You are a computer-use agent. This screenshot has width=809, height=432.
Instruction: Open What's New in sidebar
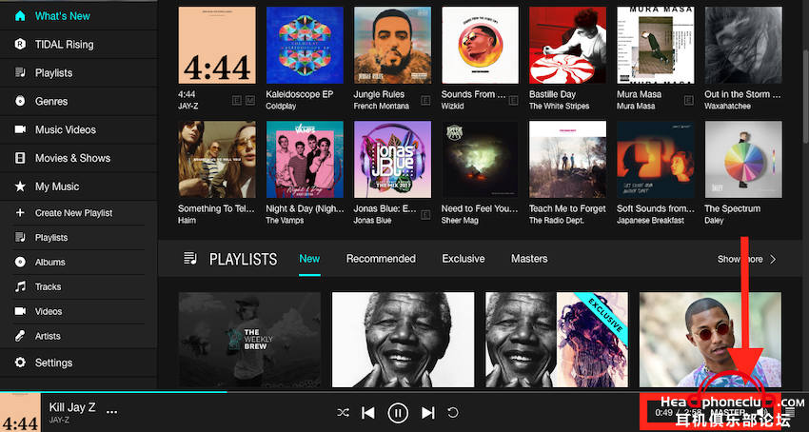[78, 16]
